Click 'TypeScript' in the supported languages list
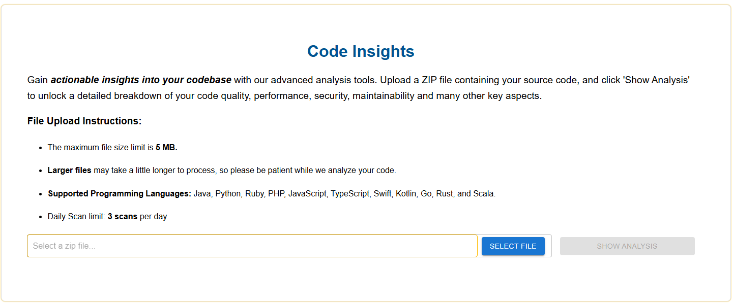This screenshot has width=733, height=305. [350, 194]
